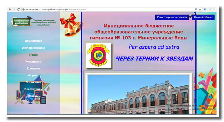Click the Регистрация посетителем button

pyautogui.click(x=172, y=17)
